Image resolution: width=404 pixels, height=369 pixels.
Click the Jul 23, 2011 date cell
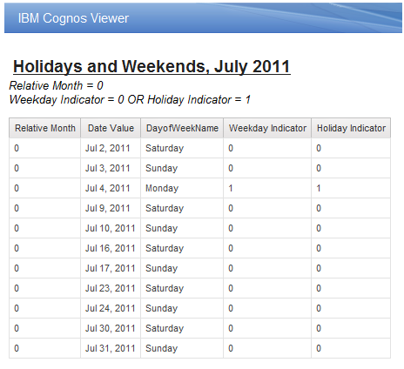tap(111, 288)
